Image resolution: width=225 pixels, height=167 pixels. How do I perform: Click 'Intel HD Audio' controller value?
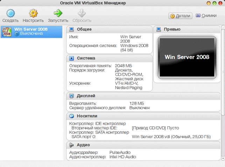(x=123, y=157)
